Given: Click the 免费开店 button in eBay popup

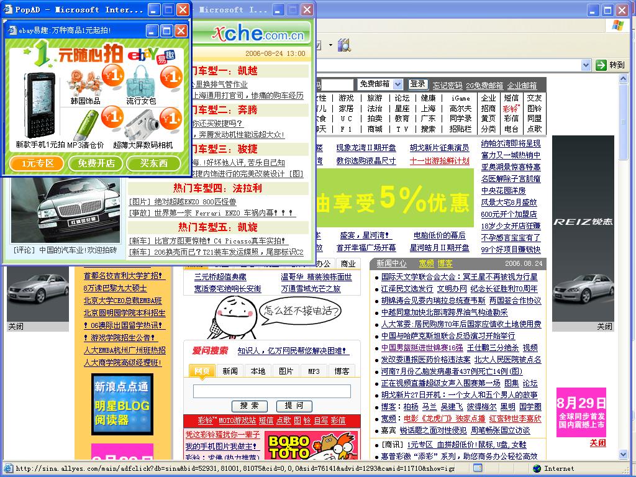Looking at the screenshot, I should coord(96,163).
